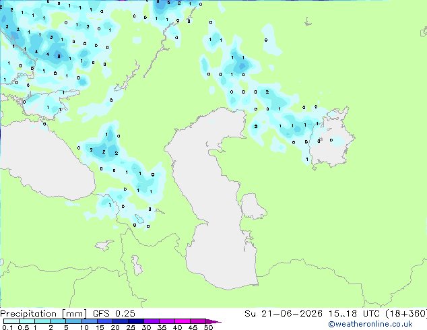The image size is (427, 330).
Task: Select the 30–35 mm purple legend swatch
Action: click(152, 321)
